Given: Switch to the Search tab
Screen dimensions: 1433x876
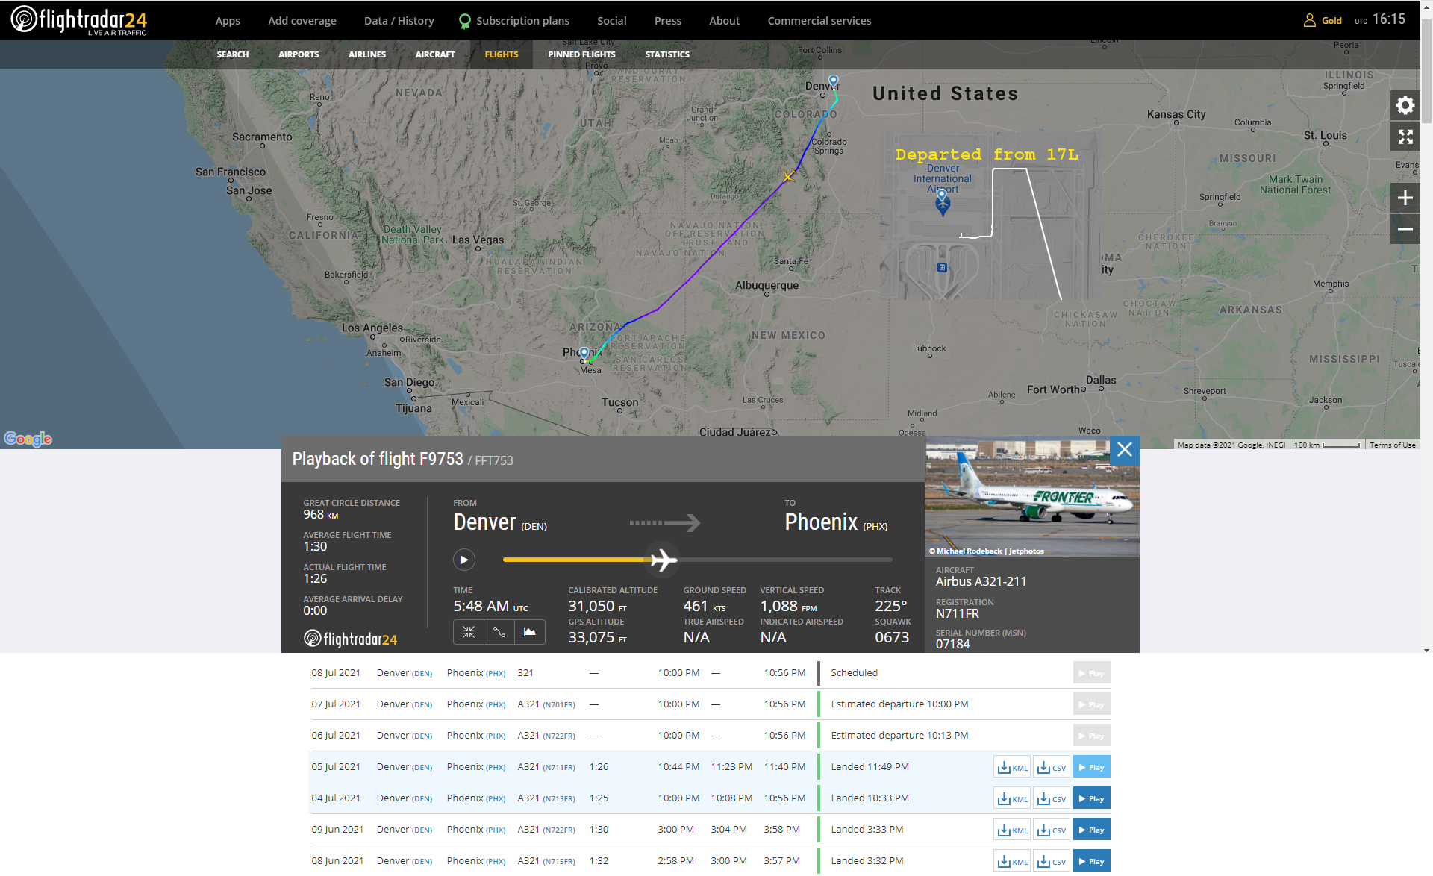Looking at the screenshot, I should coord(233,54).
